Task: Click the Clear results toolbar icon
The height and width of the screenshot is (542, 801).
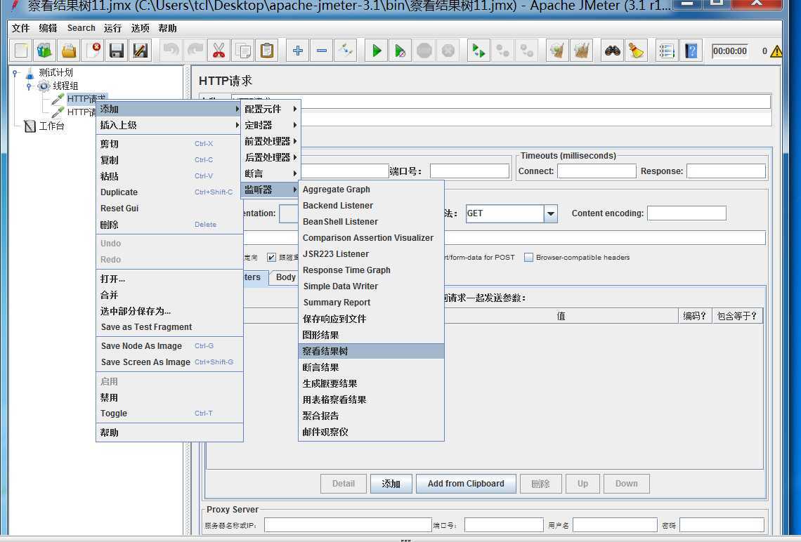Action: 557,51
